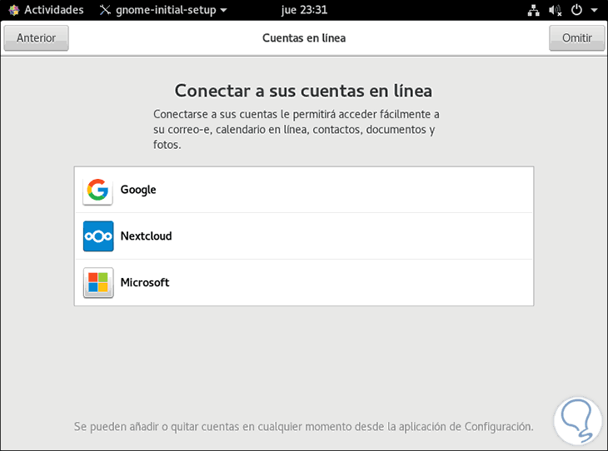Image resolution: width=608 pixels, height=451 pixels.
Task: Select the Google account label
Action: [x=138, y=190]
